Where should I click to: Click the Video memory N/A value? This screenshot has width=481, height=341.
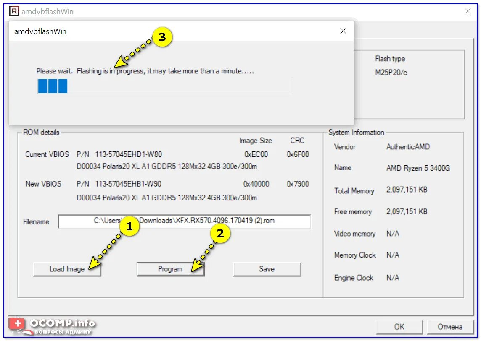[393, 234]
